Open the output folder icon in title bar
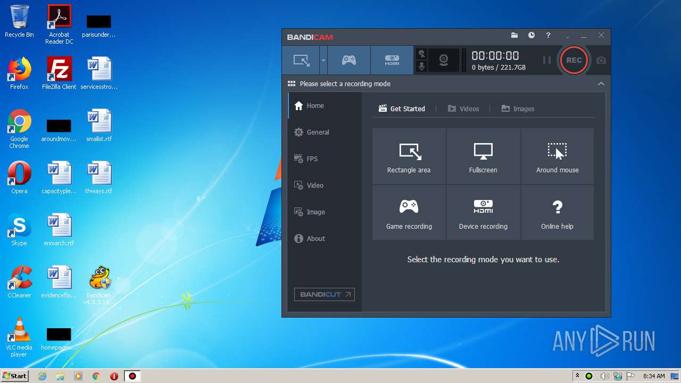 [514, 35]
